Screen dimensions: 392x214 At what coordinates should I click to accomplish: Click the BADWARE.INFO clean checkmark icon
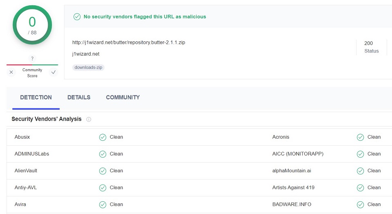tap(360, 205)
